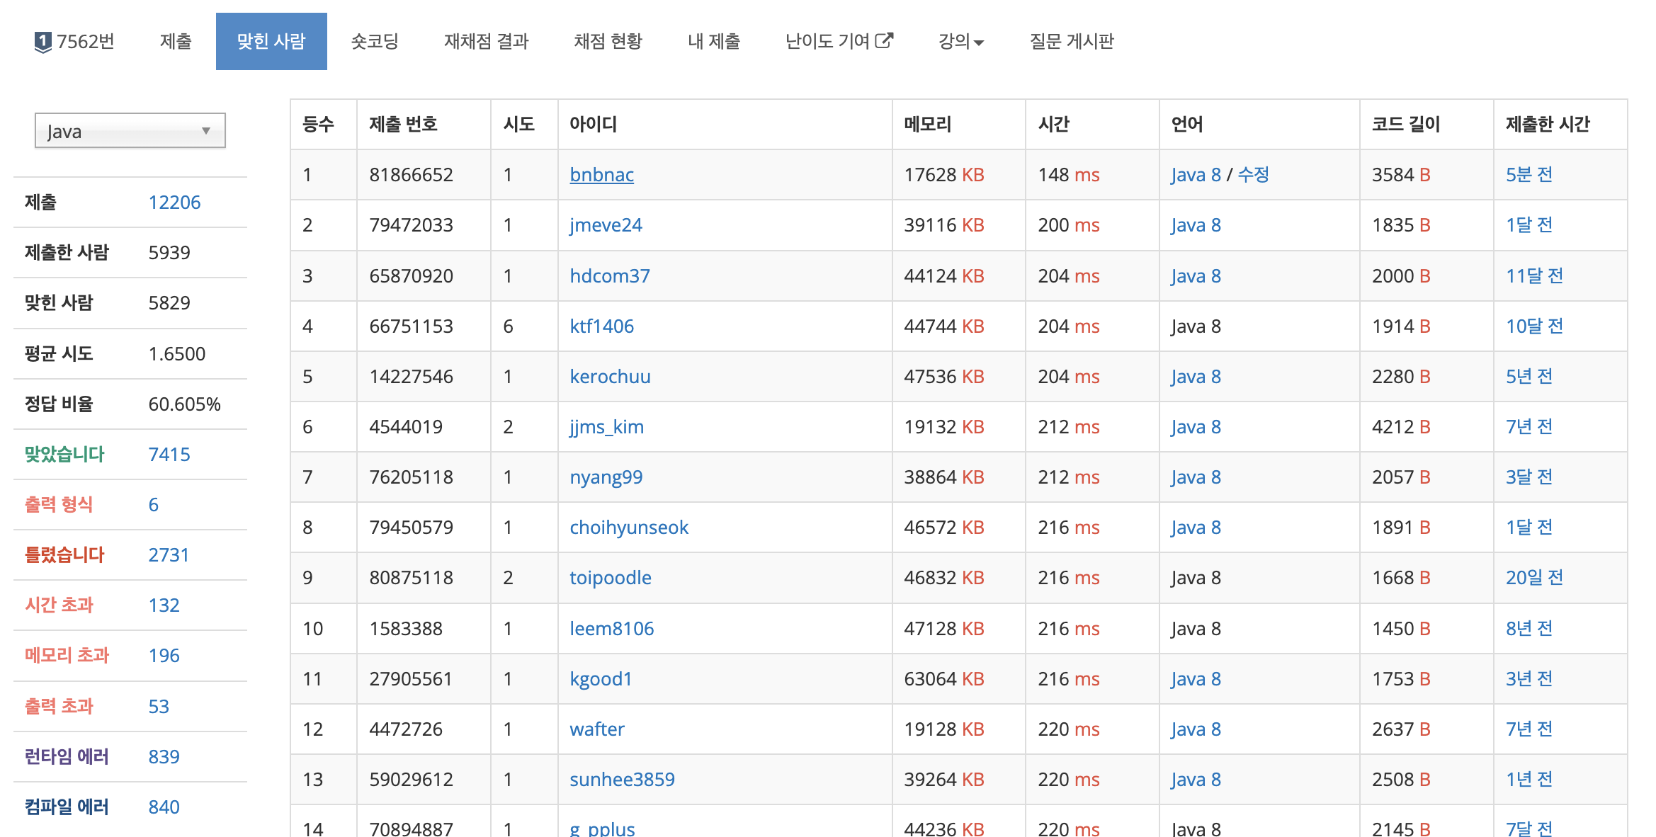
Task: View kerochuu's Java 8 source code
Action: click(x=1196, y=377)
